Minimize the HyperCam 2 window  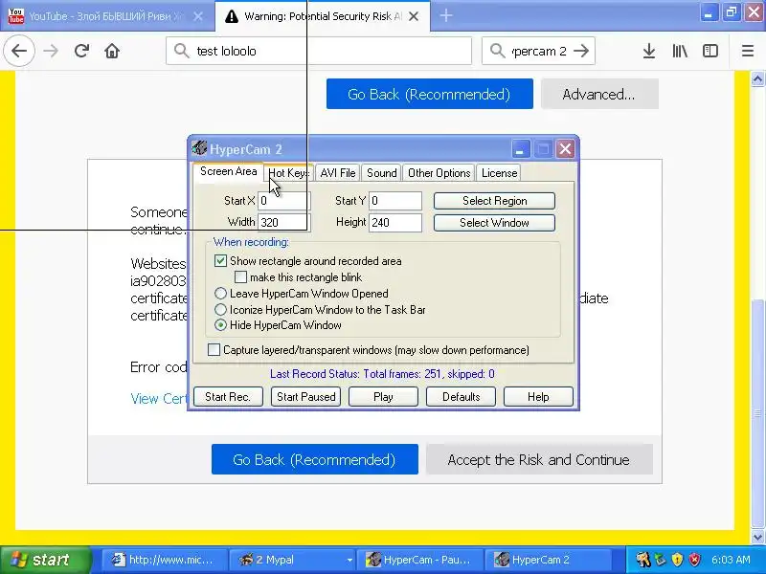click(x=520, y=149)
